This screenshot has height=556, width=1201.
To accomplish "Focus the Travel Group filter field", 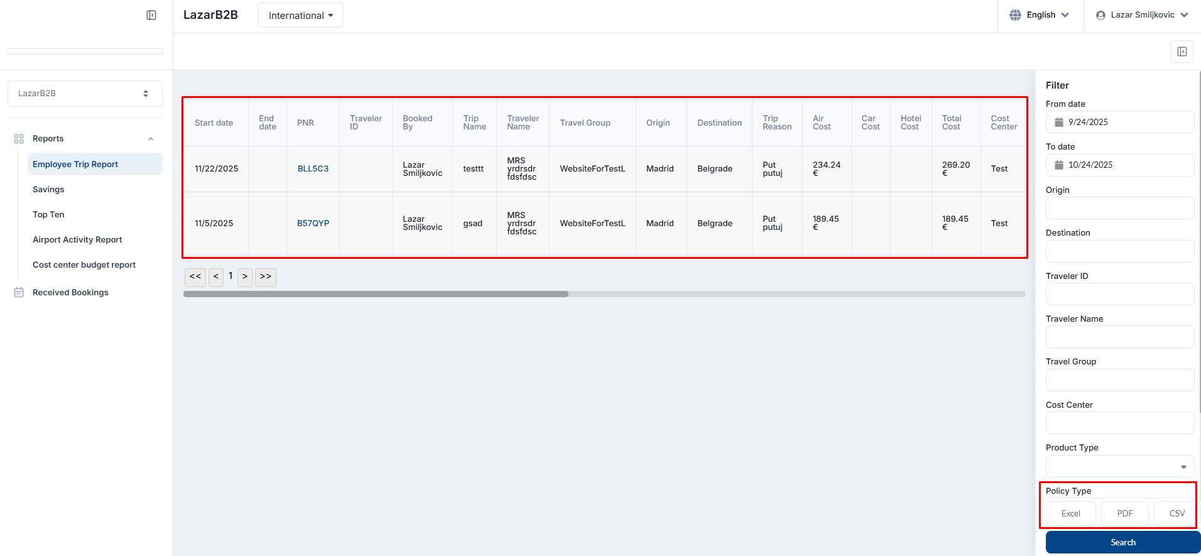I will point(1120,380).
